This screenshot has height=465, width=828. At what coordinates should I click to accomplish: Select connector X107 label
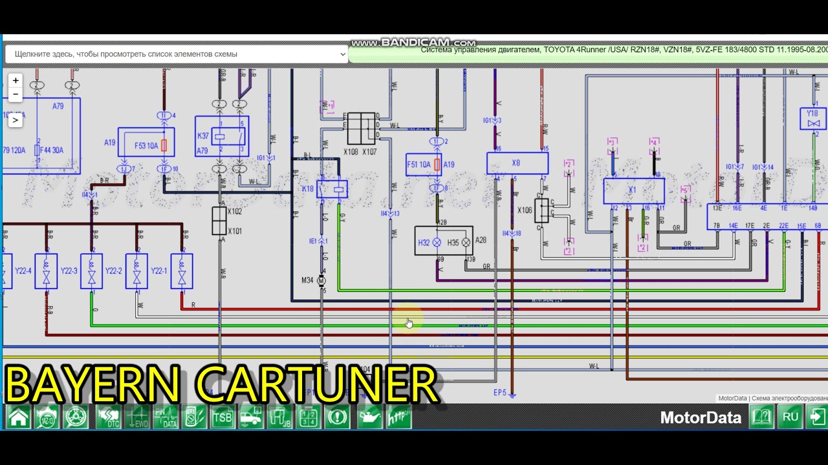369,152
